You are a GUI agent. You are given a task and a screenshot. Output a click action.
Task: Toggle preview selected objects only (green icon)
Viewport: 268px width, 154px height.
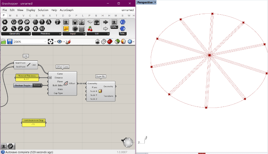point(117,42)
